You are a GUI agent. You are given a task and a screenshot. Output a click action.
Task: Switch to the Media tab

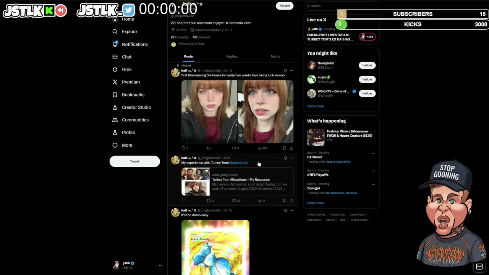(x=275, y=57)
